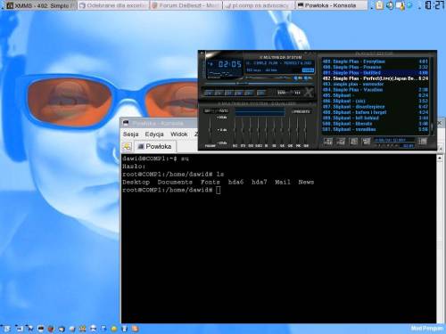Select '497. Slipknot - disasterpiece' playlist entry
446x334 pixels.
point(376,107)
